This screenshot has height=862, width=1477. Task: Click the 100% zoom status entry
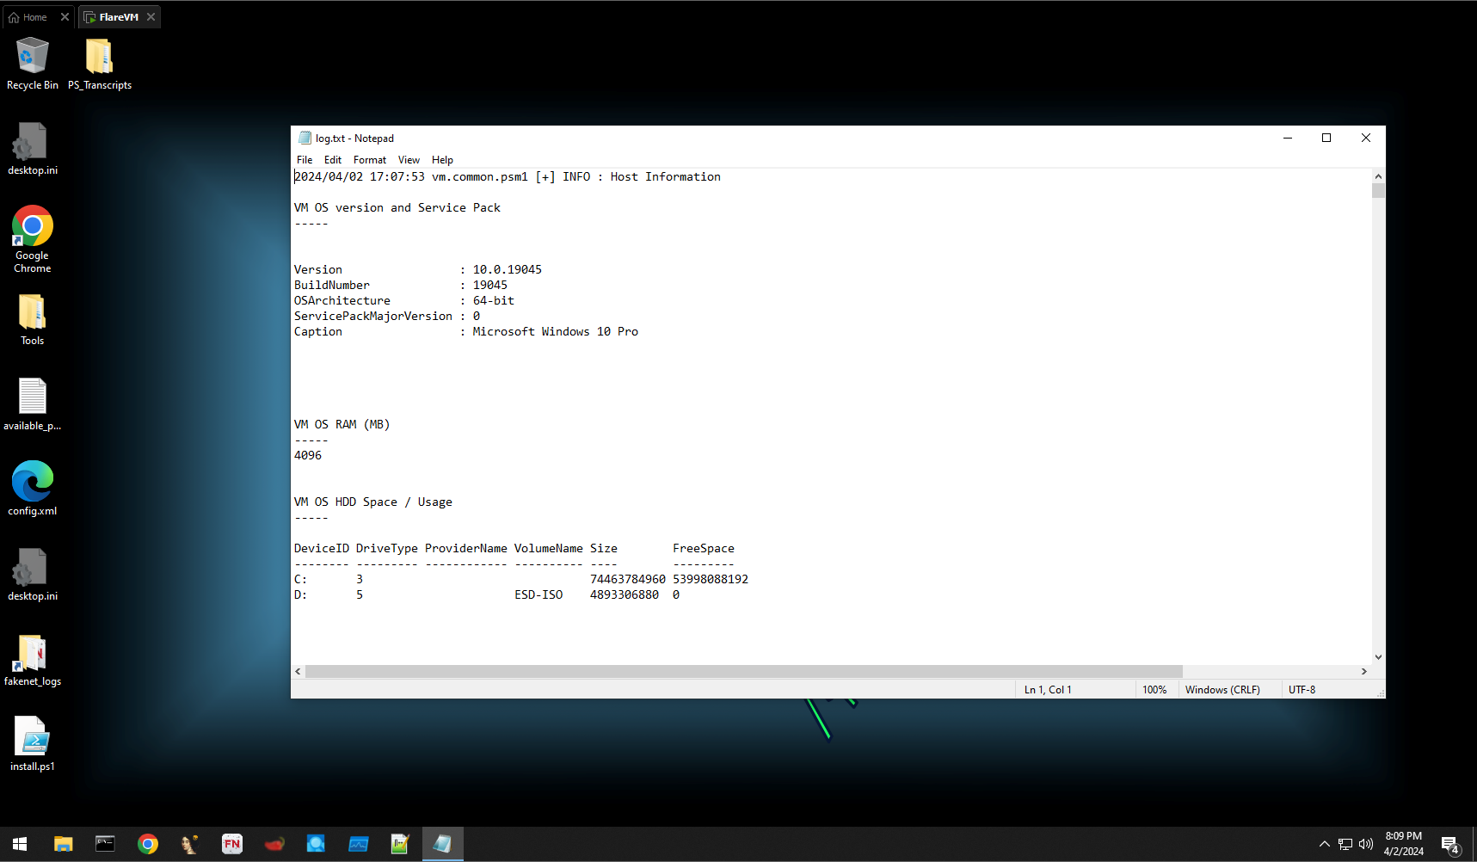point(1154,690)
